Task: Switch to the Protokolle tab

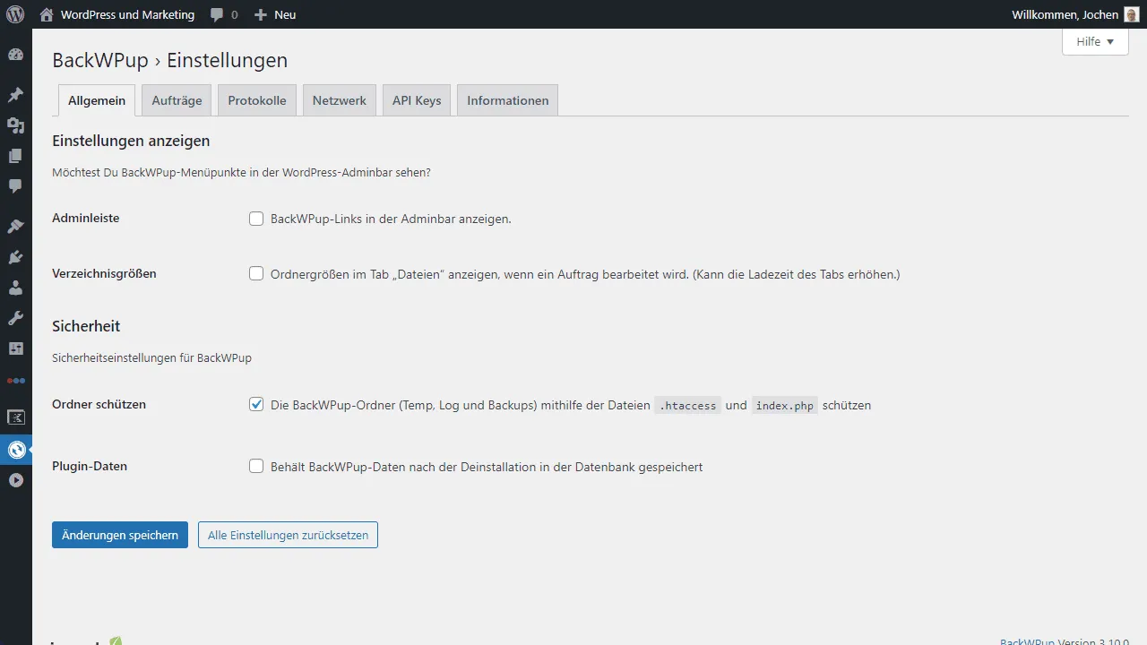Action: (x=257, y=100)
